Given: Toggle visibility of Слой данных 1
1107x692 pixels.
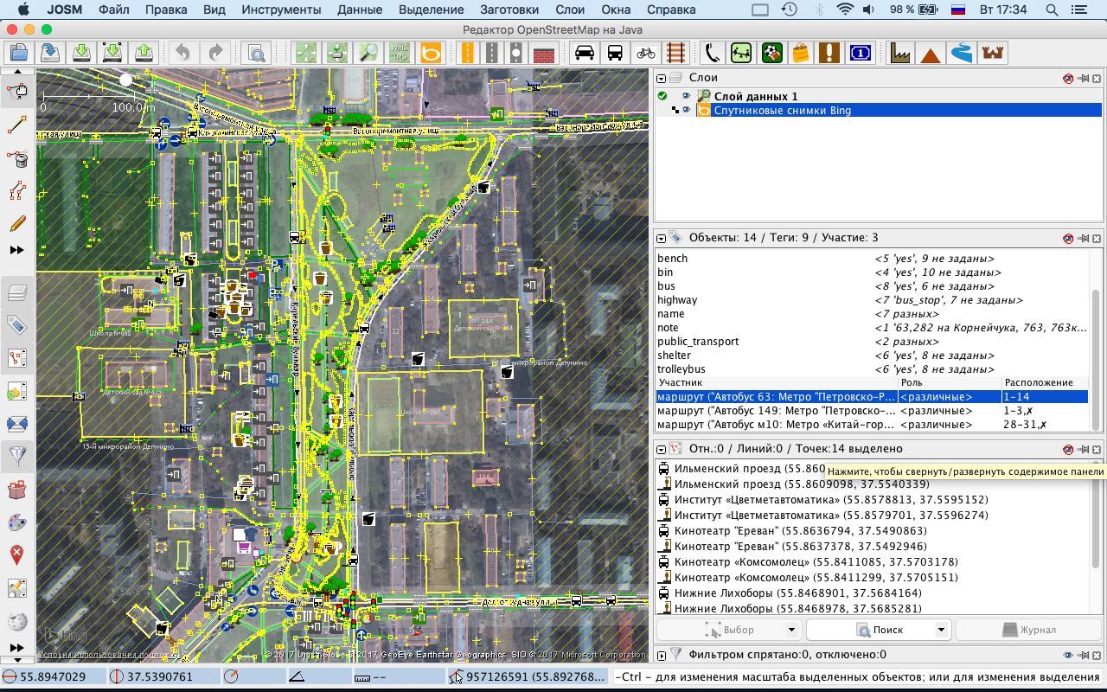Looking at the screenshot, I should tap(686, 96).
